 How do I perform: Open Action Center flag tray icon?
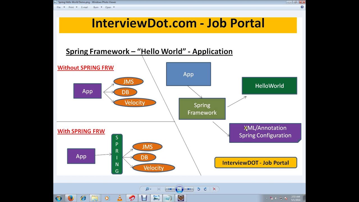[x=286, y=198]
